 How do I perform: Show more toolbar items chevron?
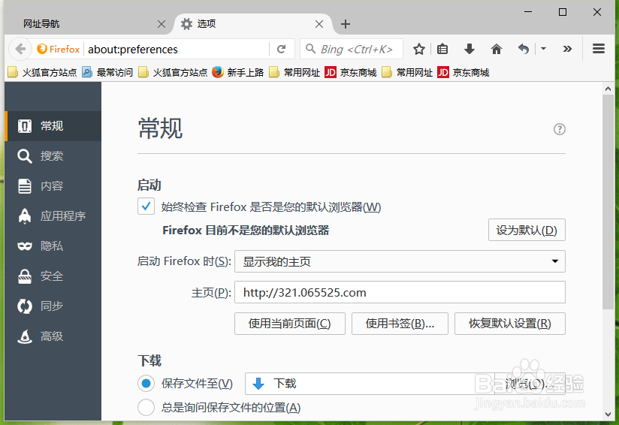click(x=567, y=49)
